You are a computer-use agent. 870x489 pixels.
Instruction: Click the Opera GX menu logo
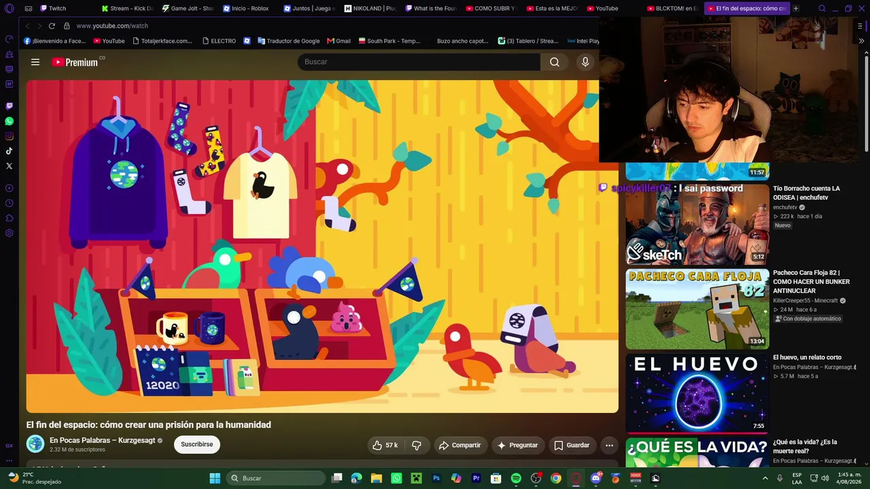click(9, 8)
